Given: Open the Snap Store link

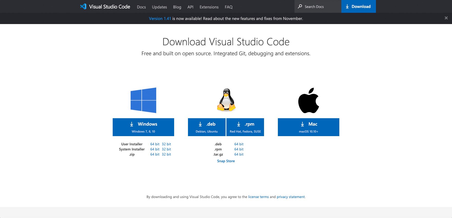Looking at the screenshot, I should 226,161.
